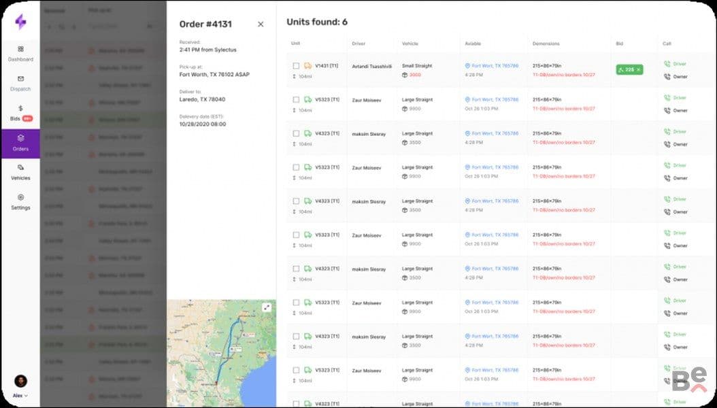Tick the checkbox for unit V1431
The width and height of the screenshot is (717, 408).
click(x=297, y=66)
